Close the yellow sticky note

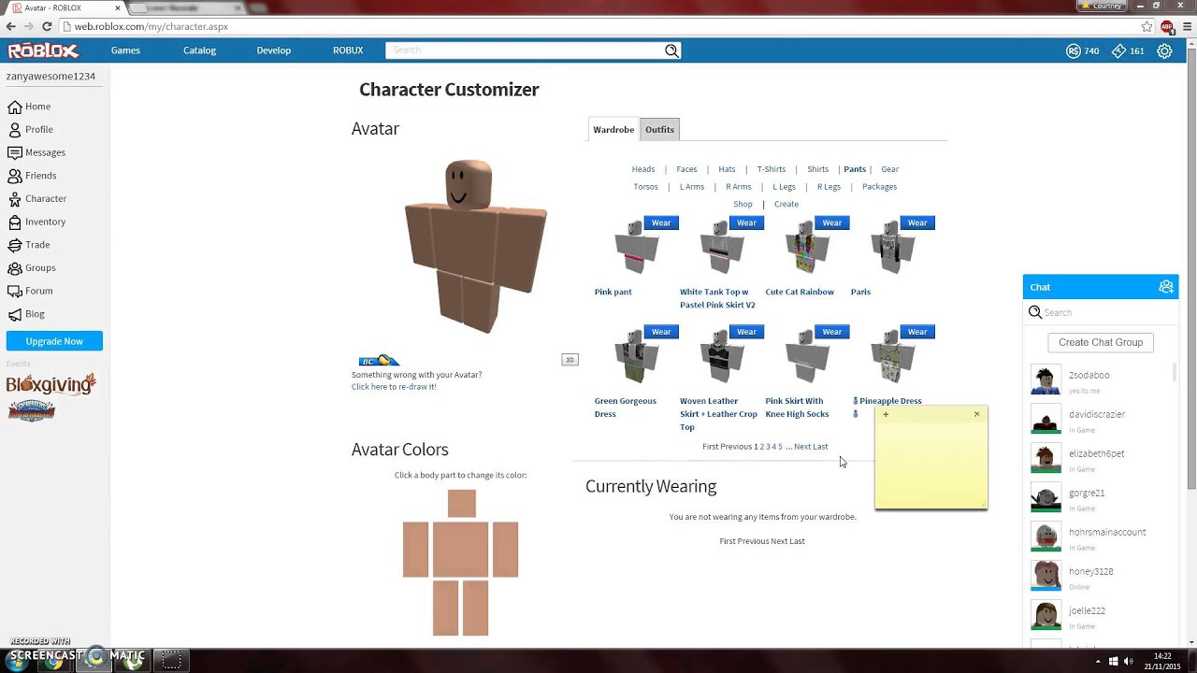pyautogui.click(x=977, y=414)
